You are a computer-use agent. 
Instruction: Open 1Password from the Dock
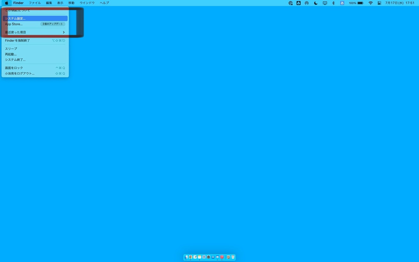(204, 257)
